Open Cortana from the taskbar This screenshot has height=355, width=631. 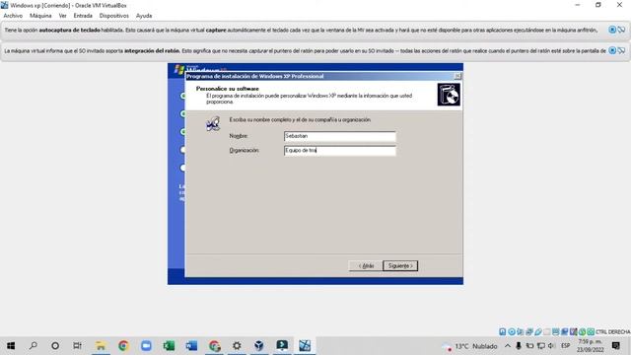point(55,346)
